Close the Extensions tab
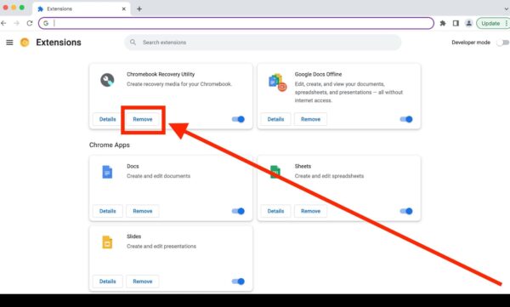Viewport: 510px width, 307px height. (x=123, y=9)
